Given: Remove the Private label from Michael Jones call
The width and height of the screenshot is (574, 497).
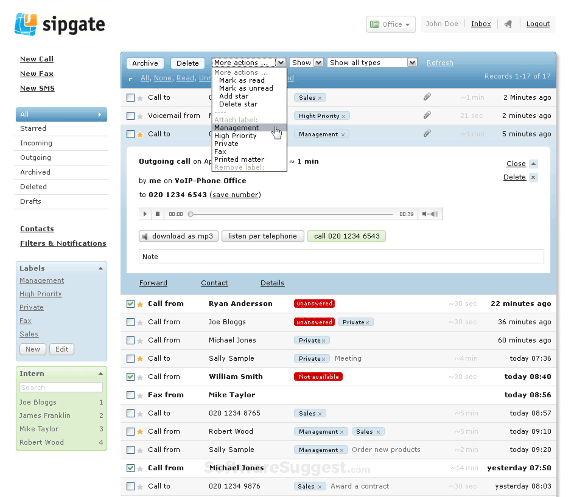Looking at the screenshot, I should pos(324,340).
